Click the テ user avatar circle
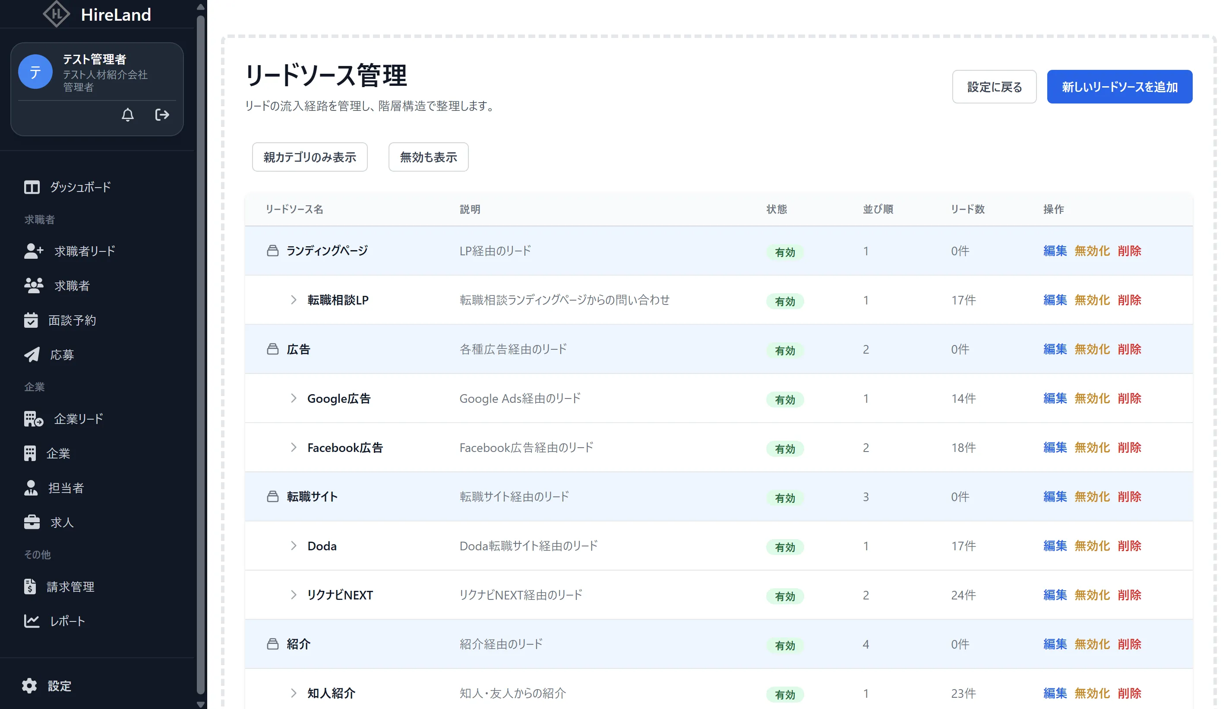Image resolution: width=1232 pixels, height=709 pixels. (35, 72)
